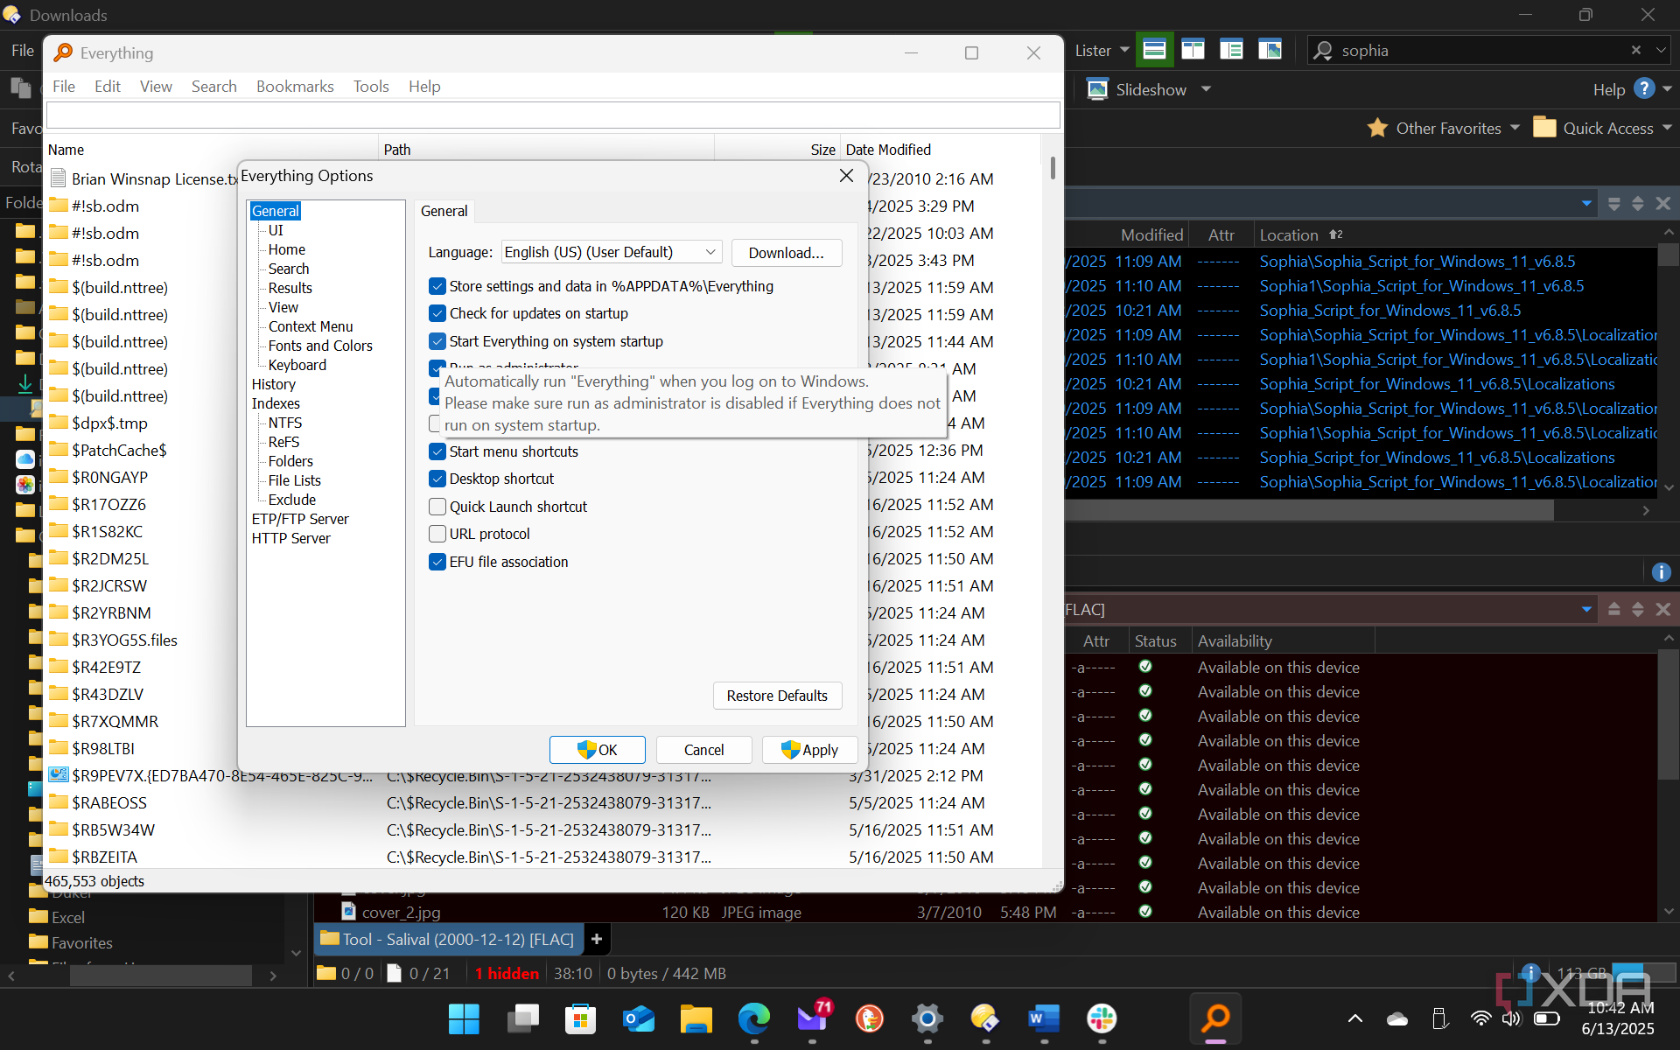Switch to dual vertical Lister layout icon
The width and height of the screenshot is (1680, 1050).
click(x=1193, y=50)
